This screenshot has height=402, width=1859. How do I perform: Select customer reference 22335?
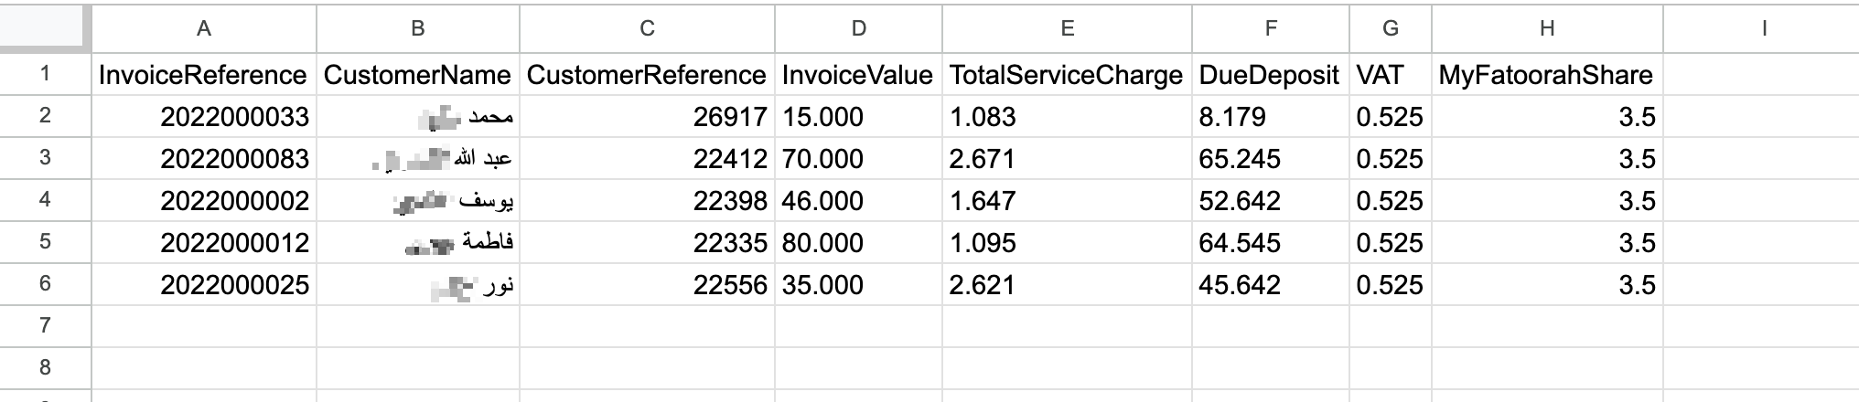pyautogui.click(x=647, y=242)
